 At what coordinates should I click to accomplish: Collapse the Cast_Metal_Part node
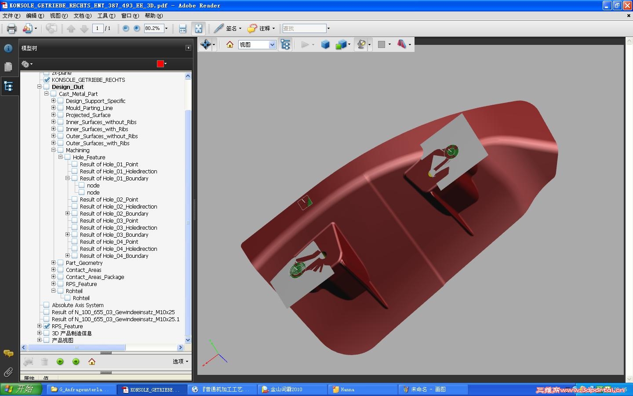click(46, 94)
